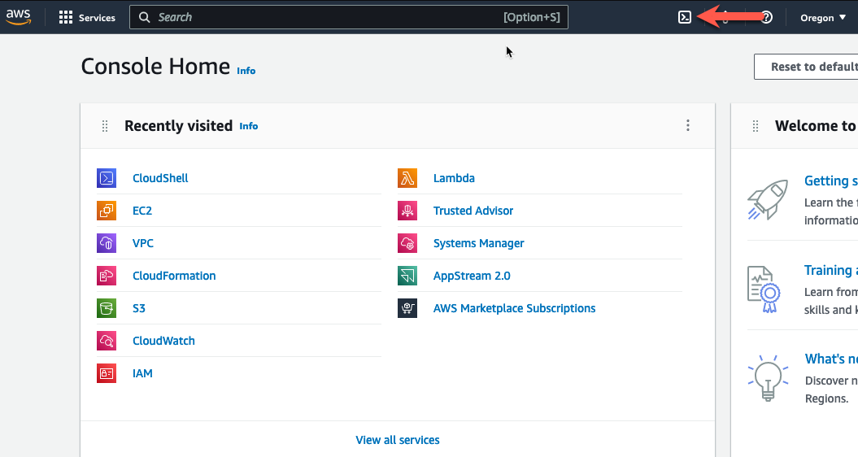Click the AWS logo
858x457 pixels.
click(19, 17)
